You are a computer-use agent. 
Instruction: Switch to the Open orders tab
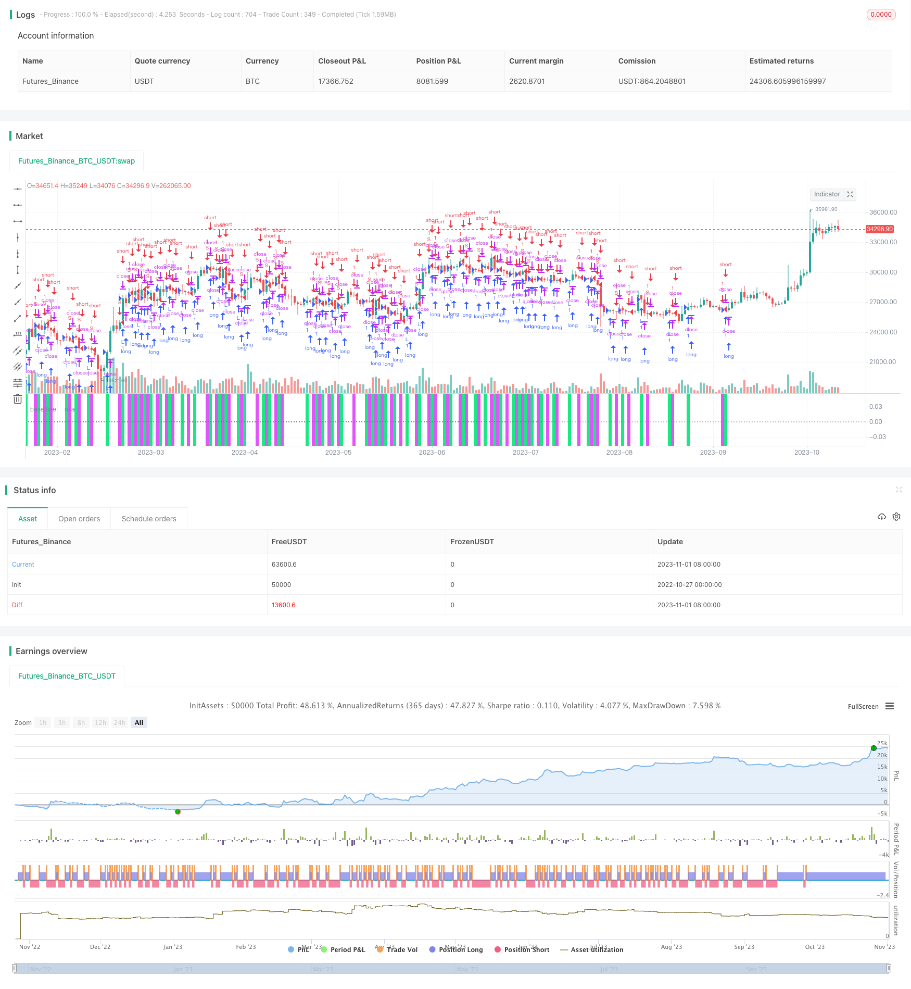[79, 519]
